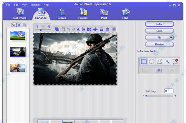Click the zoom in magnifier icon
This screenshot has height=123, width=186.
[x=49, y=26]
